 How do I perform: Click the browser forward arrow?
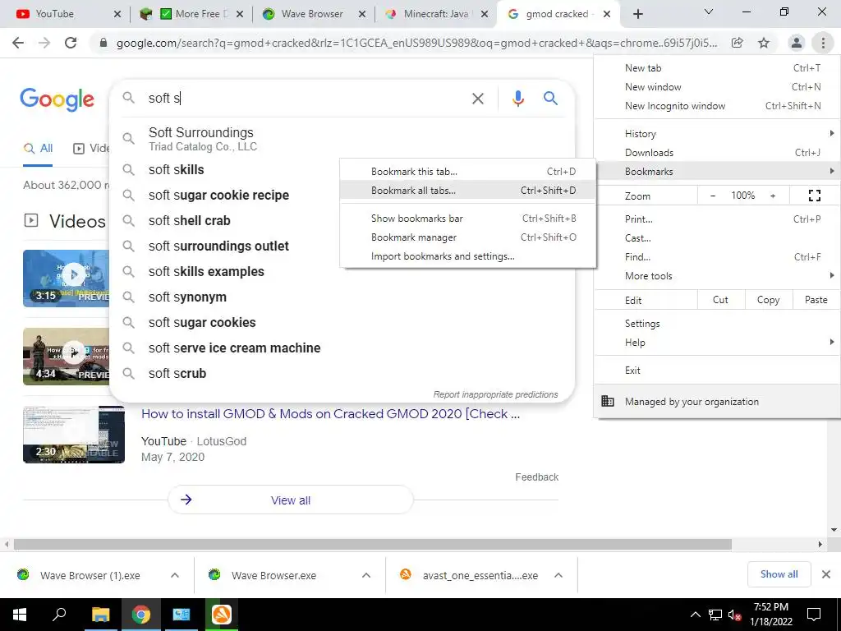(x=44, y=43)
